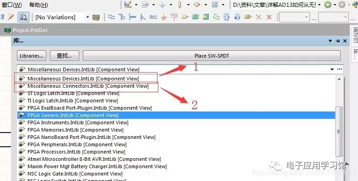Select the Place Wire tool

point(111,17)
